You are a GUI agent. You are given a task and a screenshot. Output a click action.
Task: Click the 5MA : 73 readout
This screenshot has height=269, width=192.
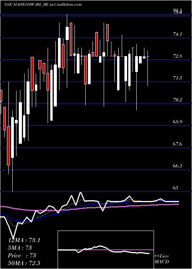pyautogui.click(x=20, y=248)
